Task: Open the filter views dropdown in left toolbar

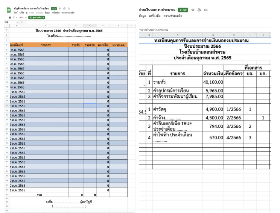Action: [x=15, y=17]
